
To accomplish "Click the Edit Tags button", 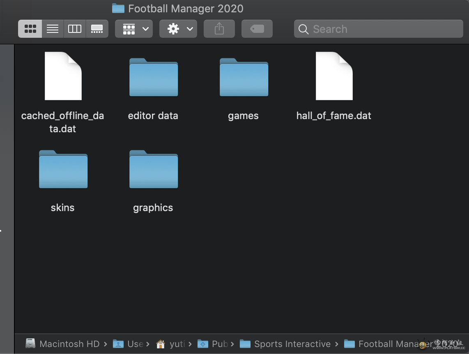I will 257,29.
